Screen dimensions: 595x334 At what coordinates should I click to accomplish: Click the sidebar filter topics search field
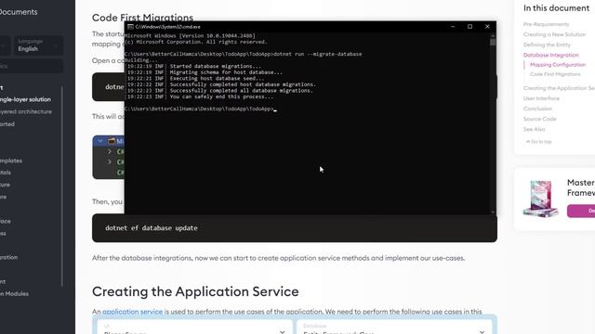click(31, 66)
